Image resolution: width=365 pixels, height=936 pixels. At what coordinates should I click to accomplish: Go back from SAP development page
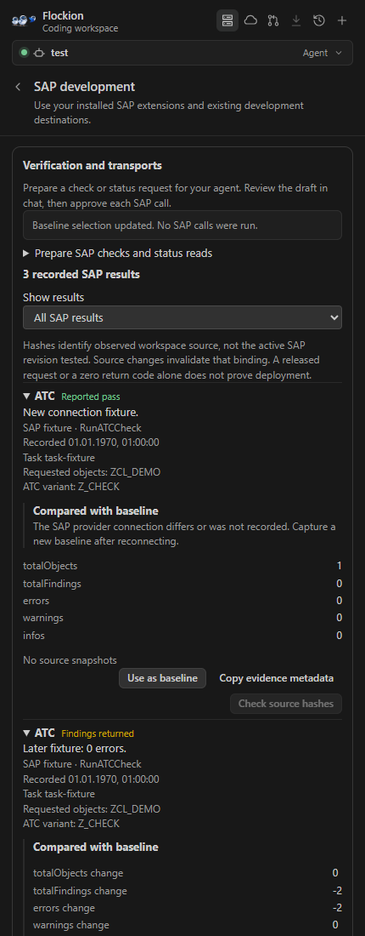pyautogui.click(x=19, y=87)
